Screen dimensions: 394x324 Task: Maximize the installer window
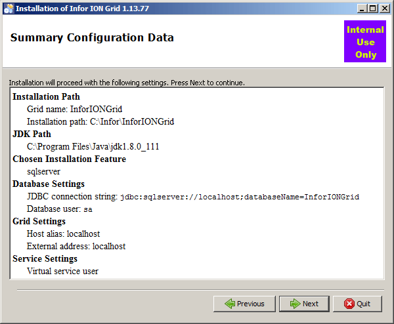[373, 9]
